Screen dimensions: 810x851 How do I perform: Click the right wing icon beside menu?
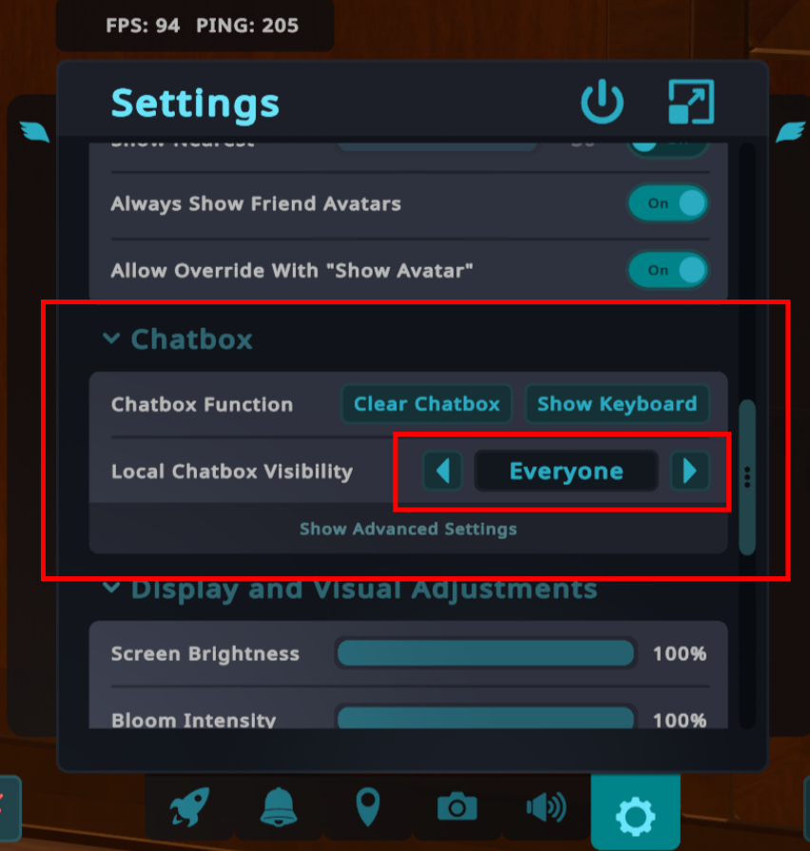tap(790, 132)
